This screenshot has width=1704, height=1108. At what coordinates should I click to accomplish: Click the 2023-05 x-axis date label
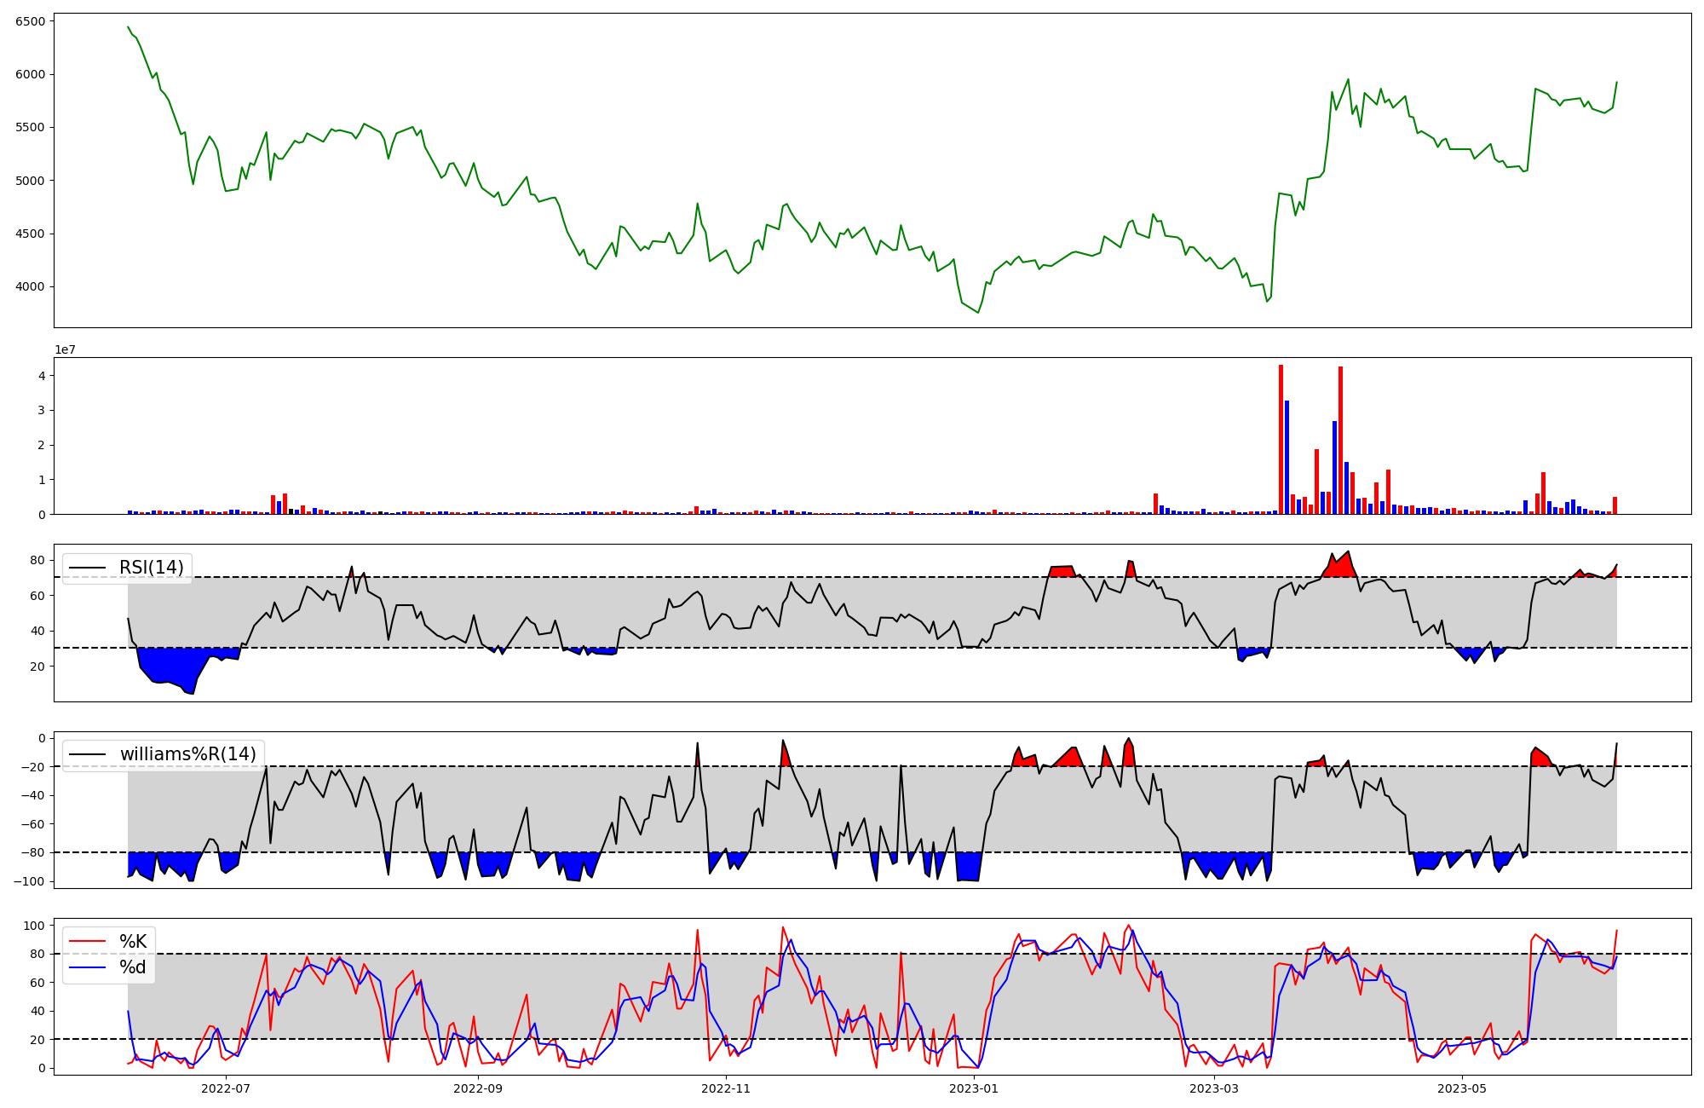pos(1462,1088)
